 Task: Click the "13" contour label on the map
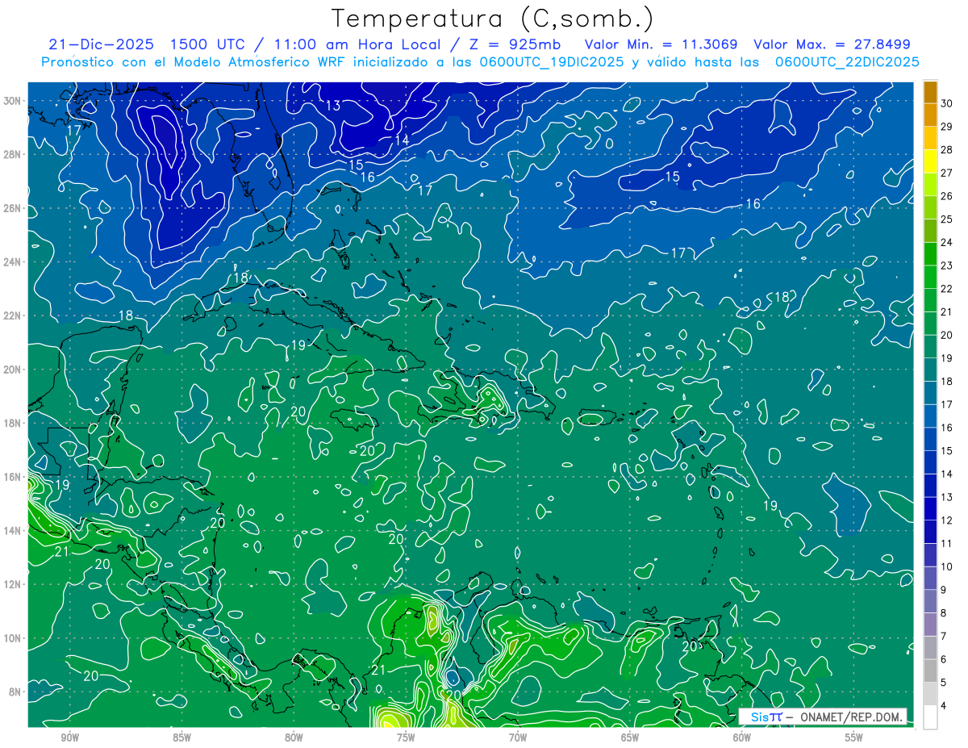[333, 106]
